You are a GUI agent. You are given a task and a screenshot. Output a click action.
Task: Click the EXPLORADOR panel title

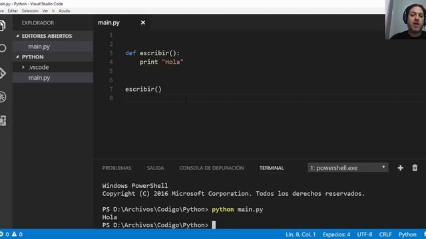[x=38, y=23]
